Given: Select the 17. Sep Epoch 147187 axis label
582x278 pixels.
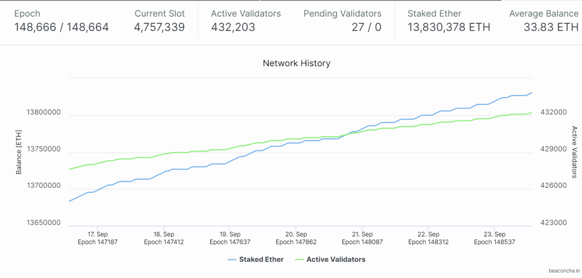Looking at the screenshot, I should click(98, 238).
